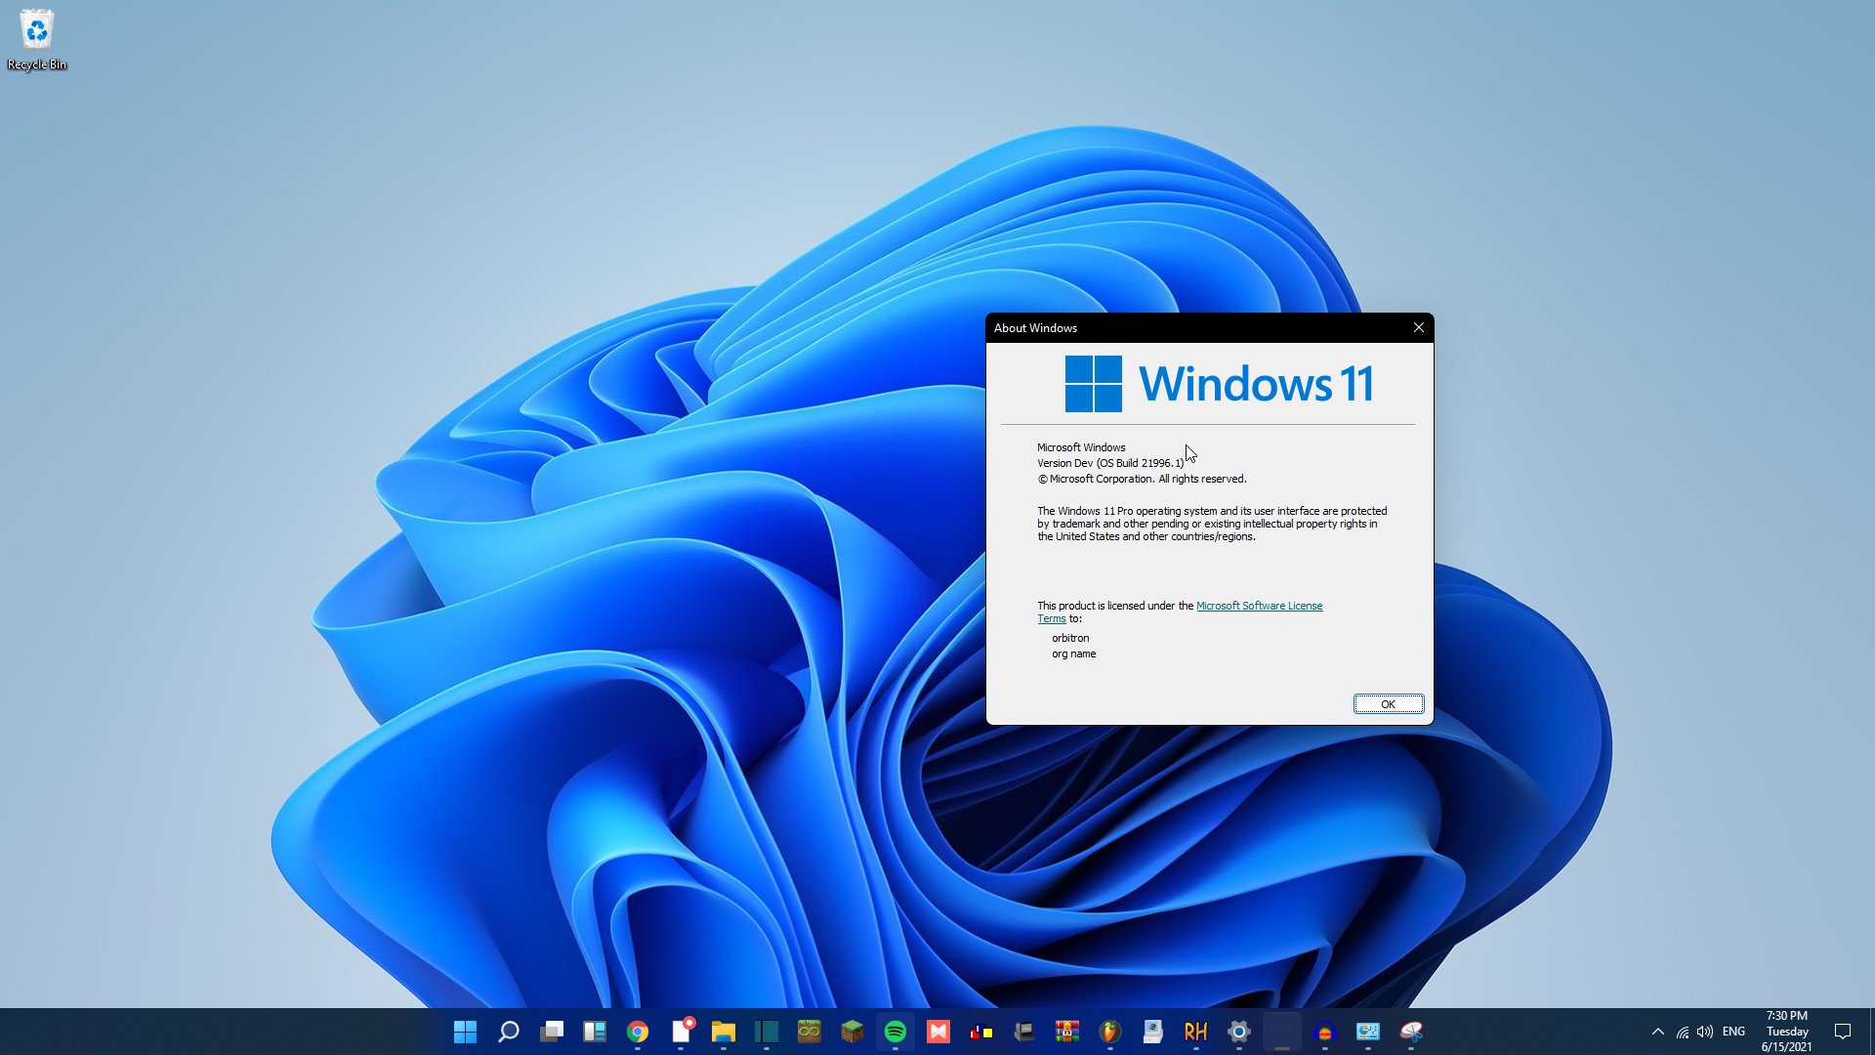Click the copyright Microsoft Corporation line
The height and width of the screenshot is (1055, 1875).
coord(1142,479)
